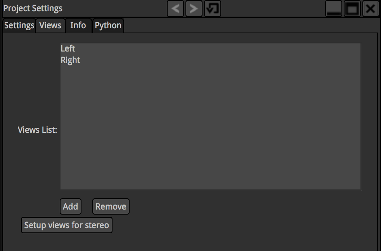Click the Views List label
This screenshot has height=251, width=381.
(37, 130)
